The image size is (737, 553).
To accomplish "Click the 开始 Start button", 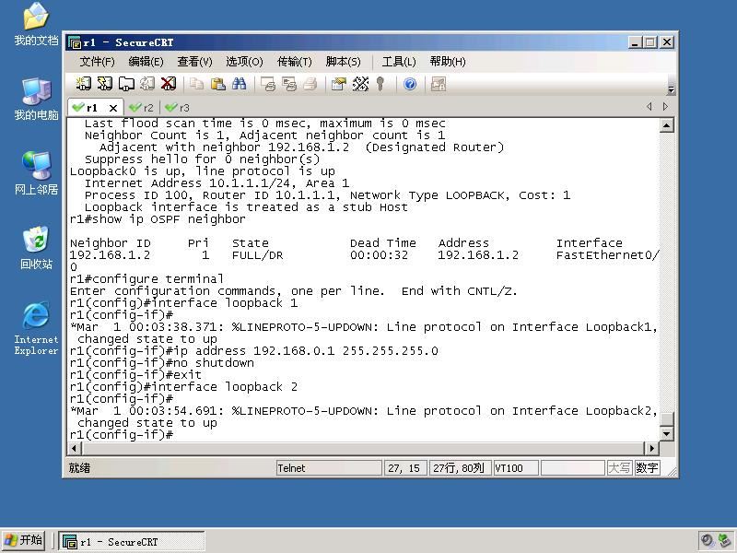I will pyautogui.click(x=23, y=540).
